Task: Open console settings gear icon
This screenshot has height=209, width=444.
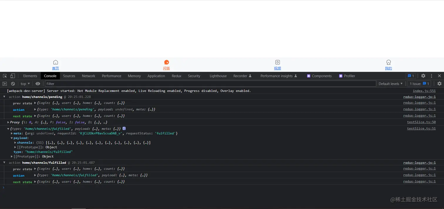Action: pos(439,84)
